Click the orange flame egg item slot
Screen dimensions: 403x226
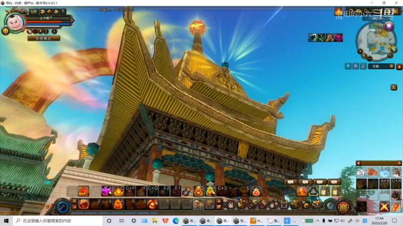(x=302, y=191)
